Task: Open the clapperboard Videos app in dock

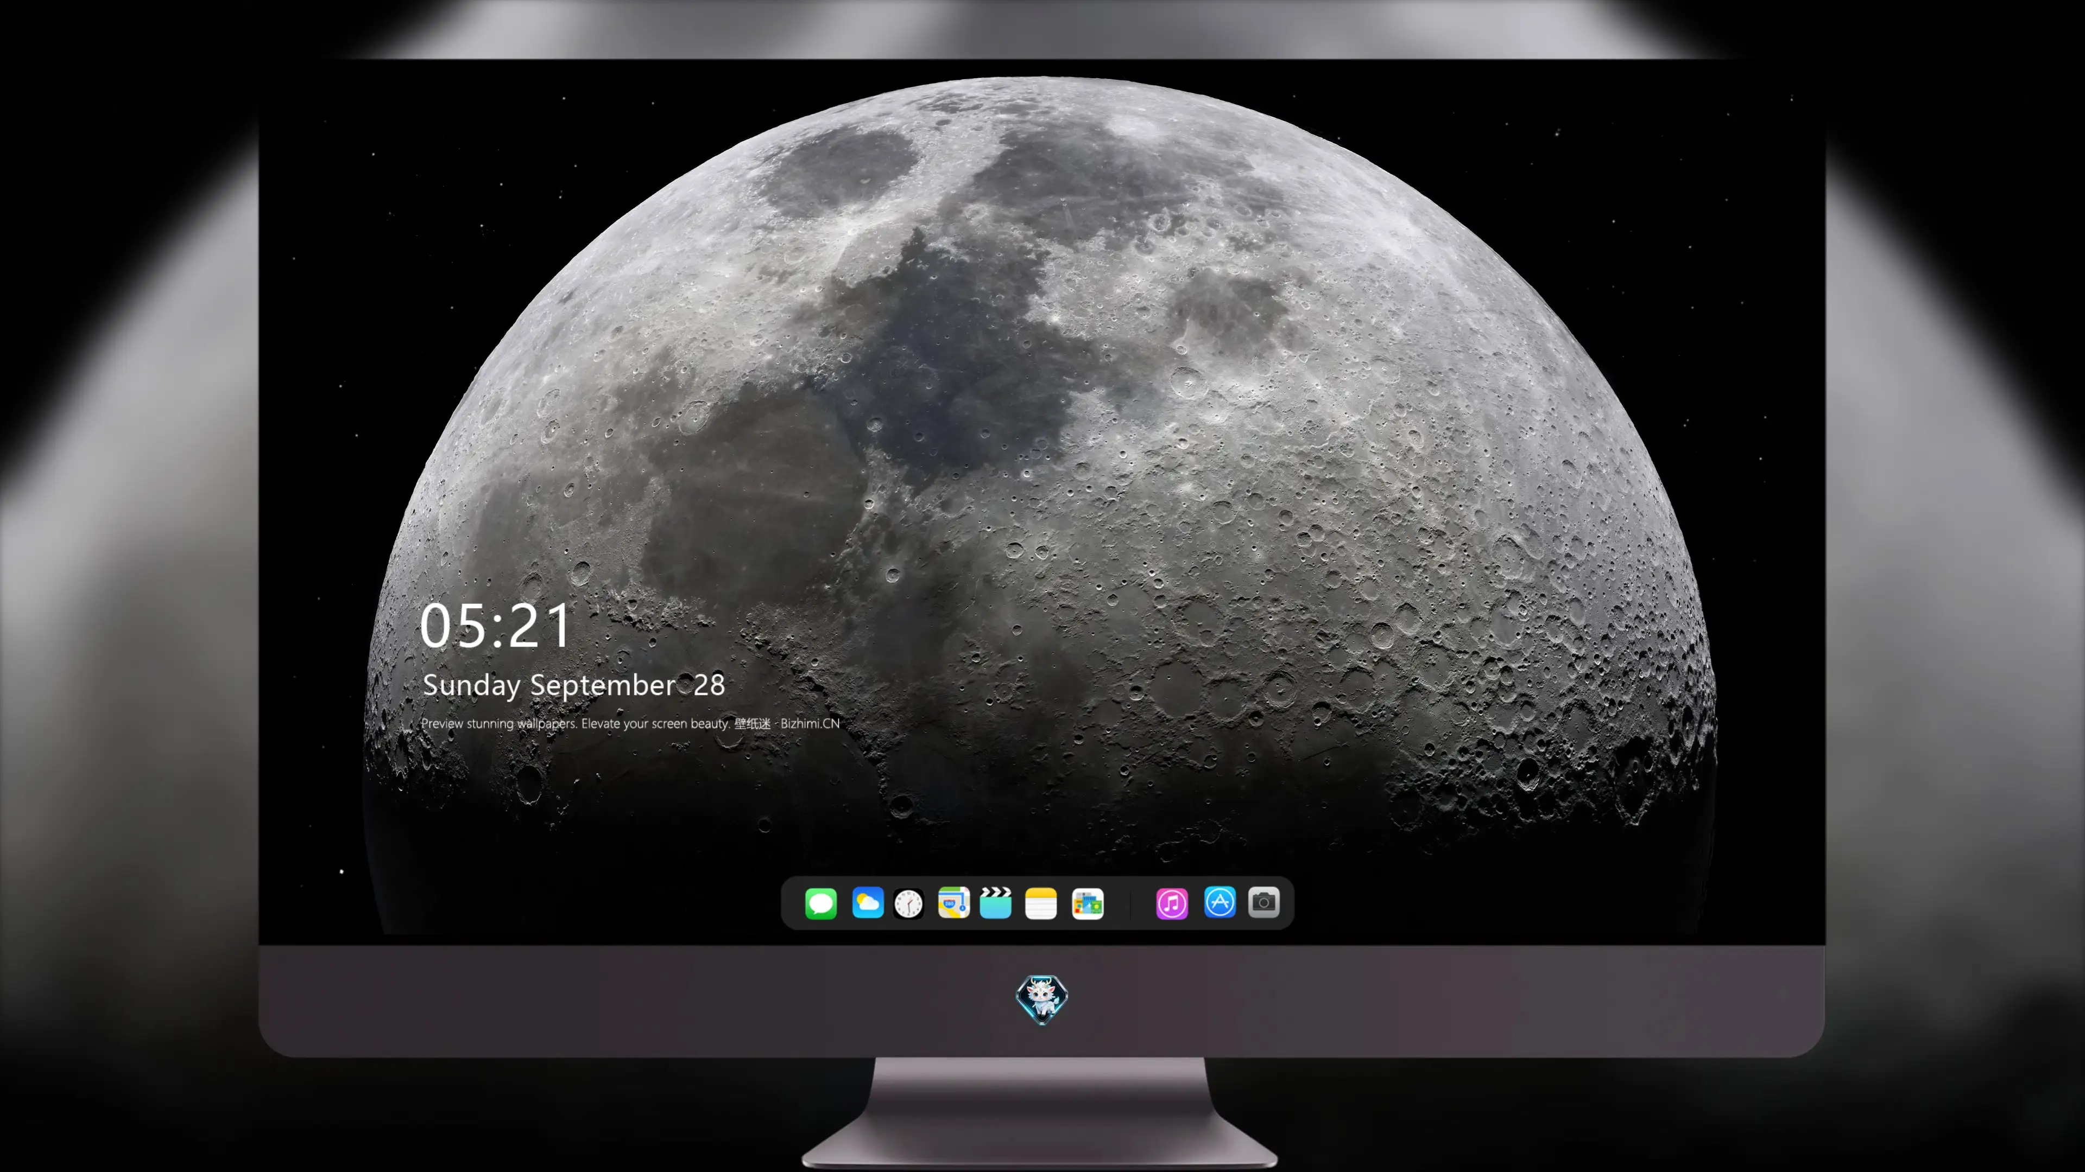Action: (996, 903)
